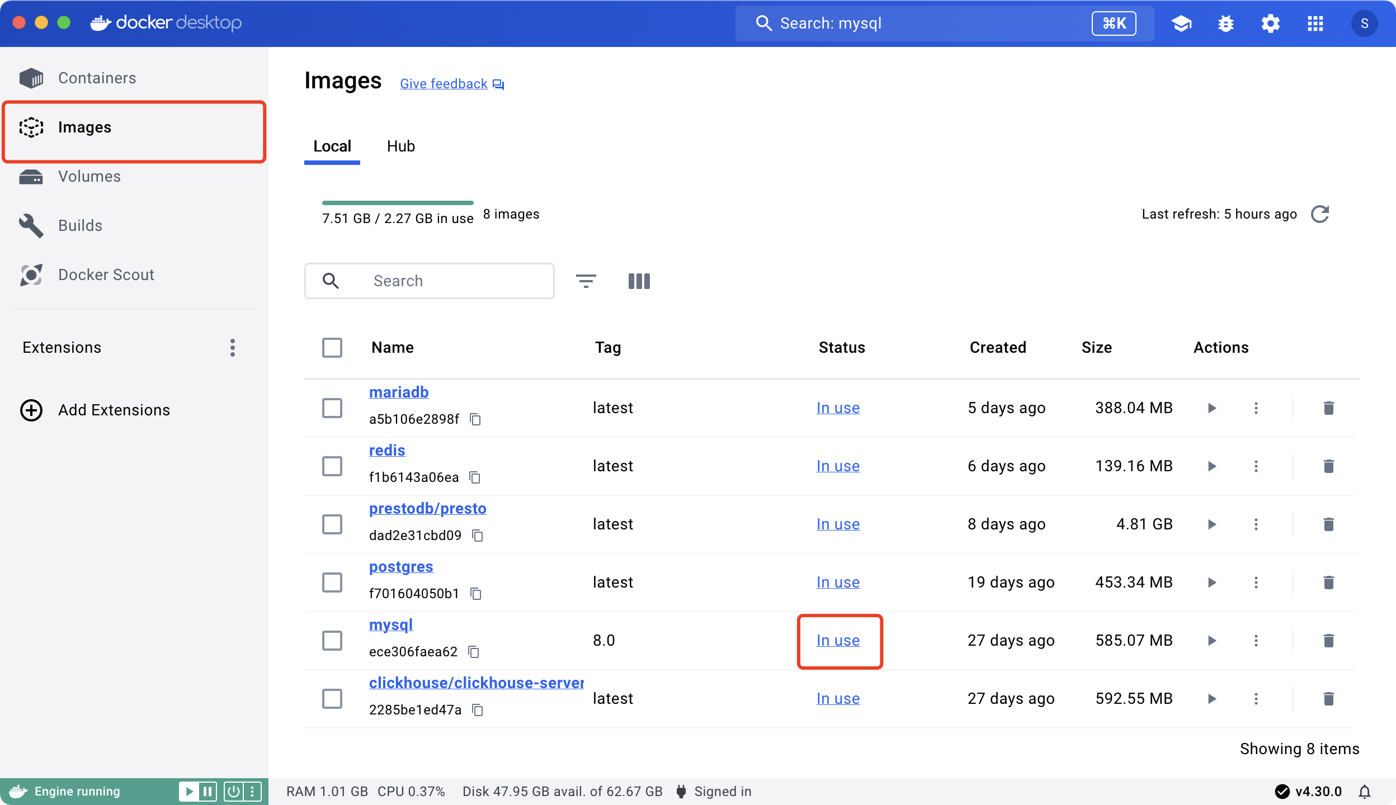
Task: Toggle the select-all images checkbox
Action: point(332,348)
